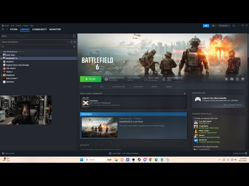Open the notifications bell icon
Screen dimensions: 249x186
[x=213, y=26]
